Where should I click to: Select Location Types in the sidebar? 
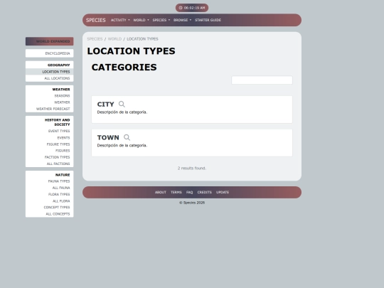coord(50,72)
